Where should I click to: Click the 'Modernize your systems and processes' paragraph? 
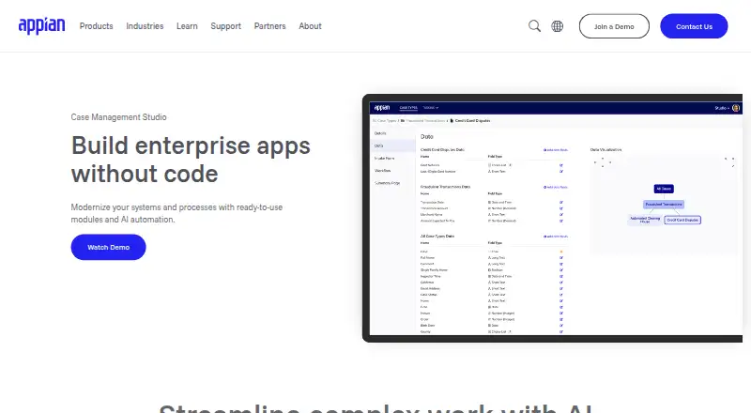(176, 213)
